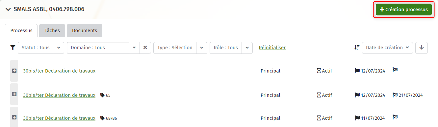This screenshot has width=438, height=127.
Task: Open the Type : Sélection dropdown
Action: coord(180,48)
